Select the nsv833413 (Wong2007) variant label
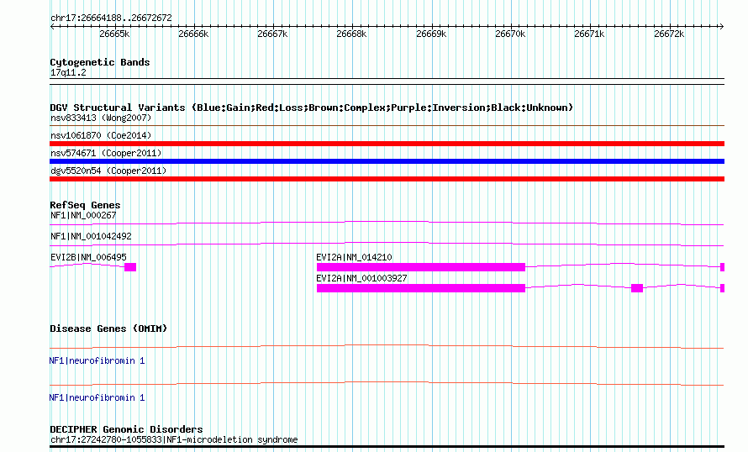The height and width of the screenshot is (452, 748). point(101,118)
